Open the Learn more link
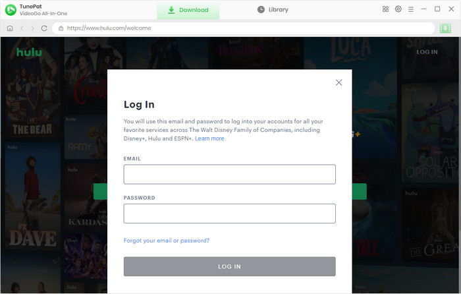The image size is (461, 294). (209, 138)
